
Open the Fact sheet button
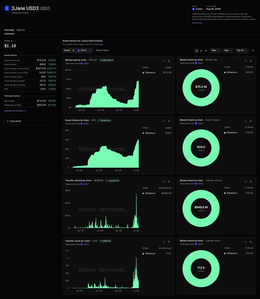tap(30, 121)
